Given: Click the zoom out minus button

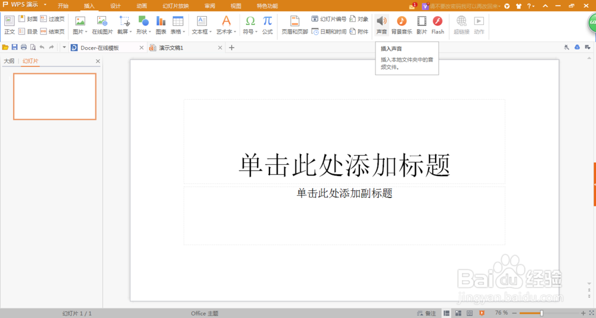Looking at the screenshot, I should pyautogui.click(x=514, y=313).
